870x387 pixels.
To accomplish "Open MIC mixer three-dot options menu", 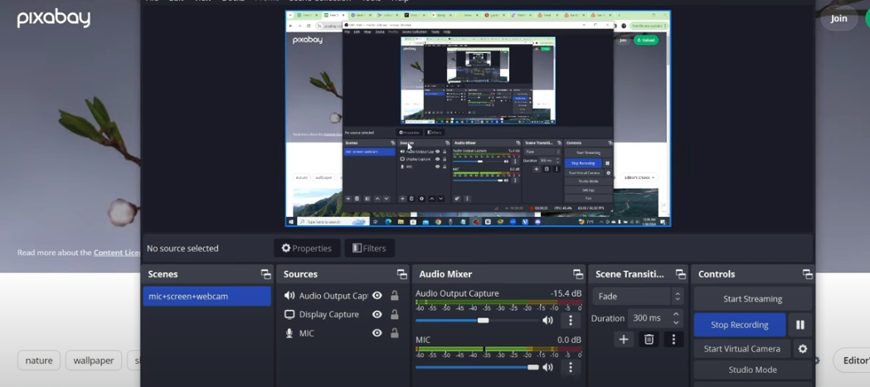I will click(571, 367).
